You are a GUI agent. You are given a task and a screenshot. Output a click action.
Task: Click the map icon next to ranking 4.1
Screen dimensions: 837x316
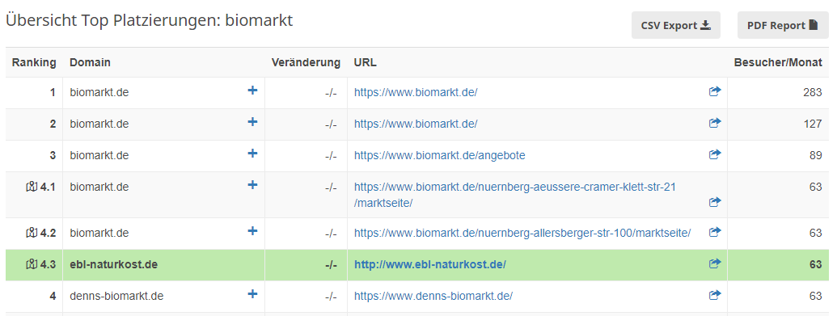coord(32,187)
